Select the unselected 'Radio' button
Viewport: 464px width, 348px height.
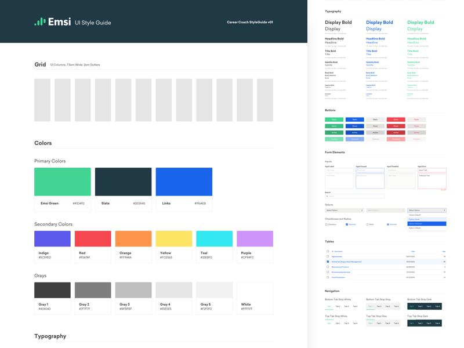(x=367, y=224)
